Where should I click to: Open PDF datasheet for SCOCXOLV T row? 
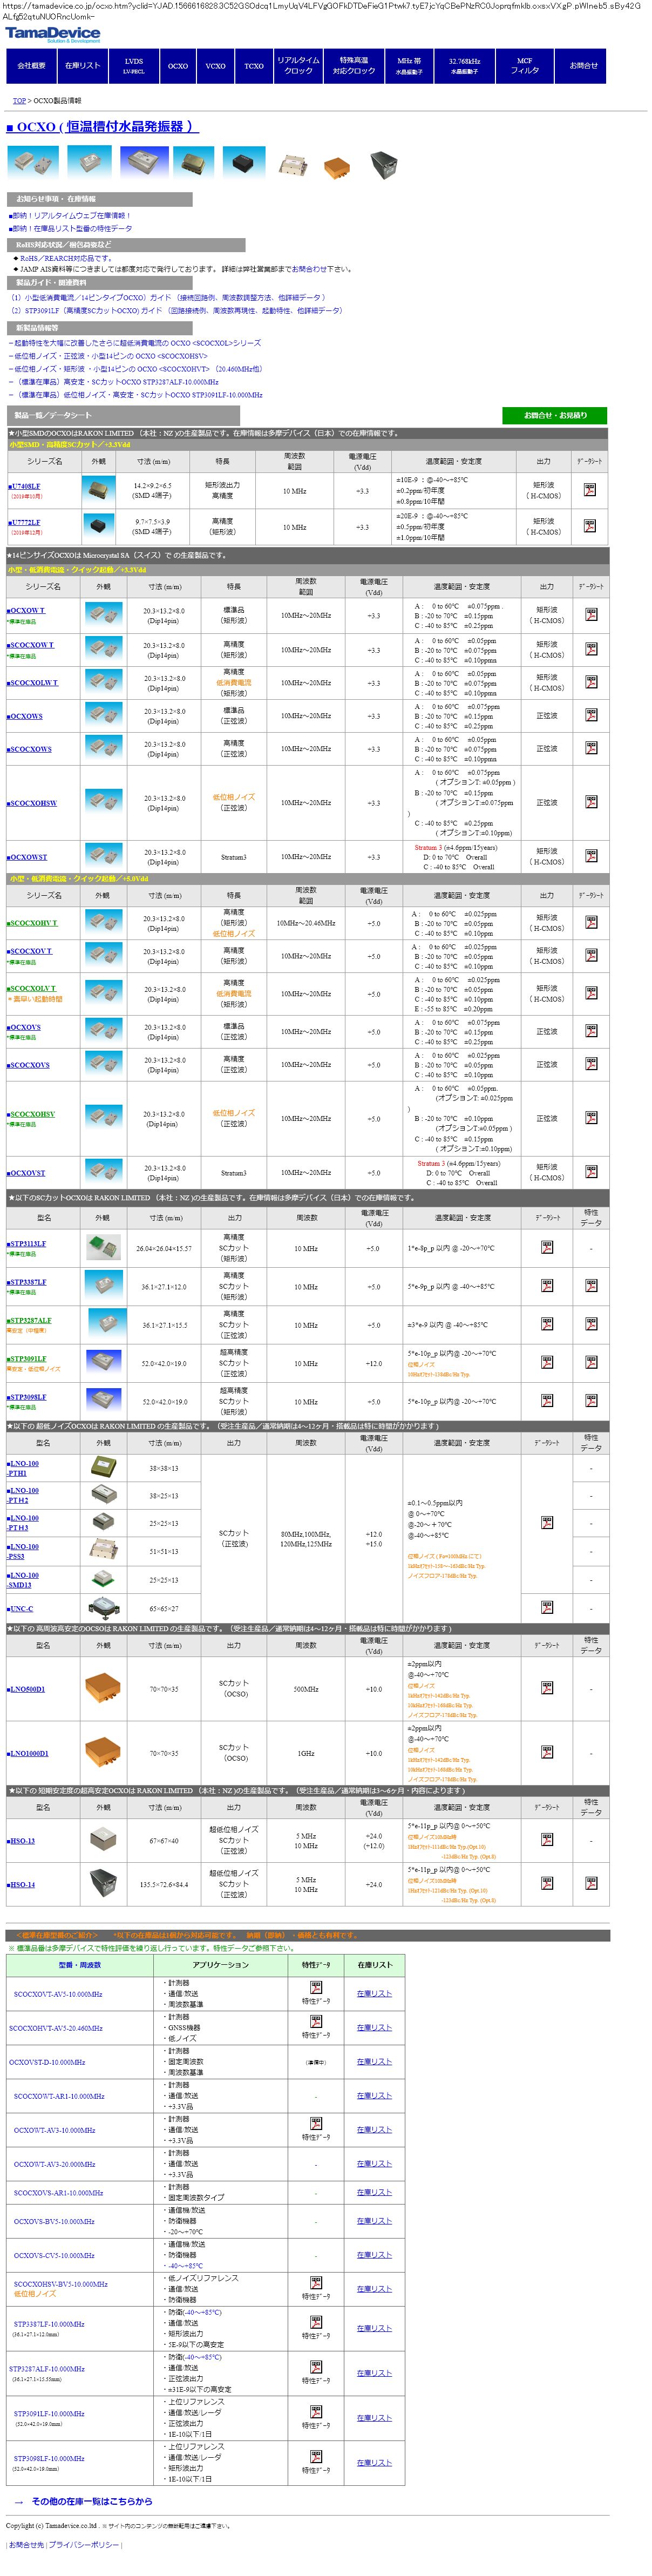pyautogui.click(x=591, y=994)
